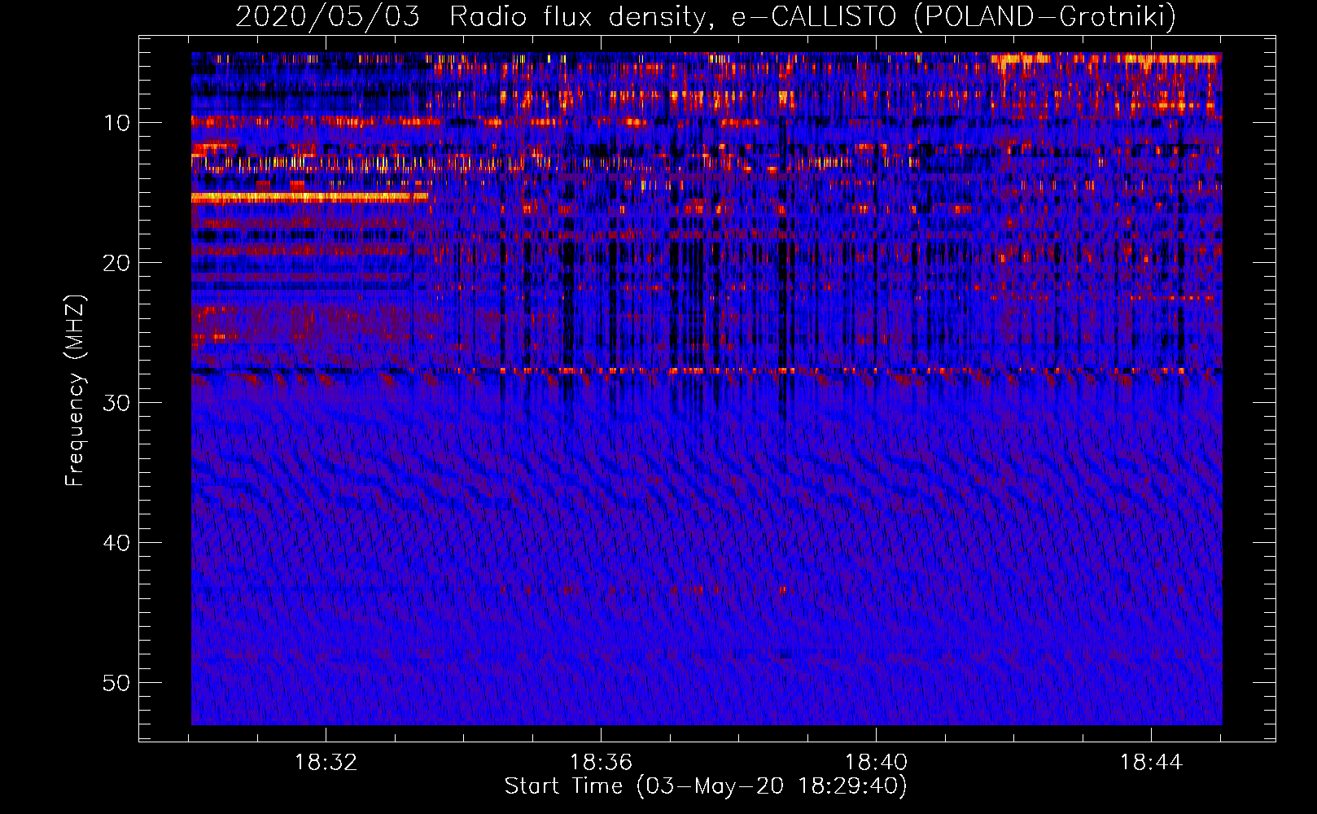Click the plot title showing 2020/05/03 Radio flux density
The image size is (1317, 814).
pos(706,16)
